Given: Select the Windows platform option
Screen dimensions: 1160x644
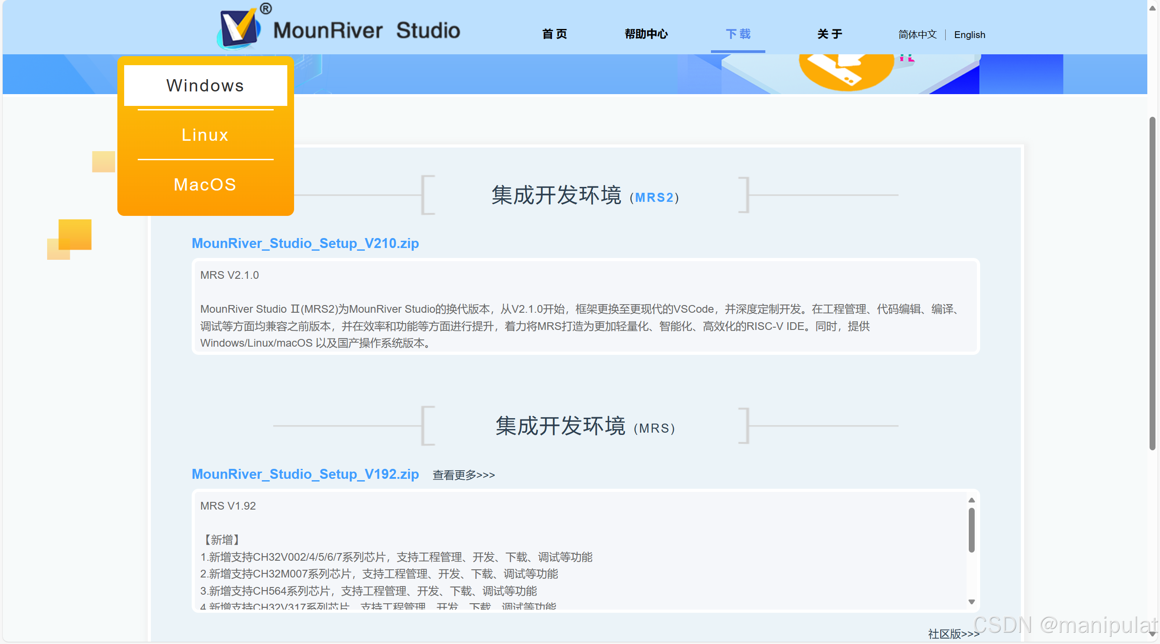Looking at the screenshot, I should click(x=205, y=86).
